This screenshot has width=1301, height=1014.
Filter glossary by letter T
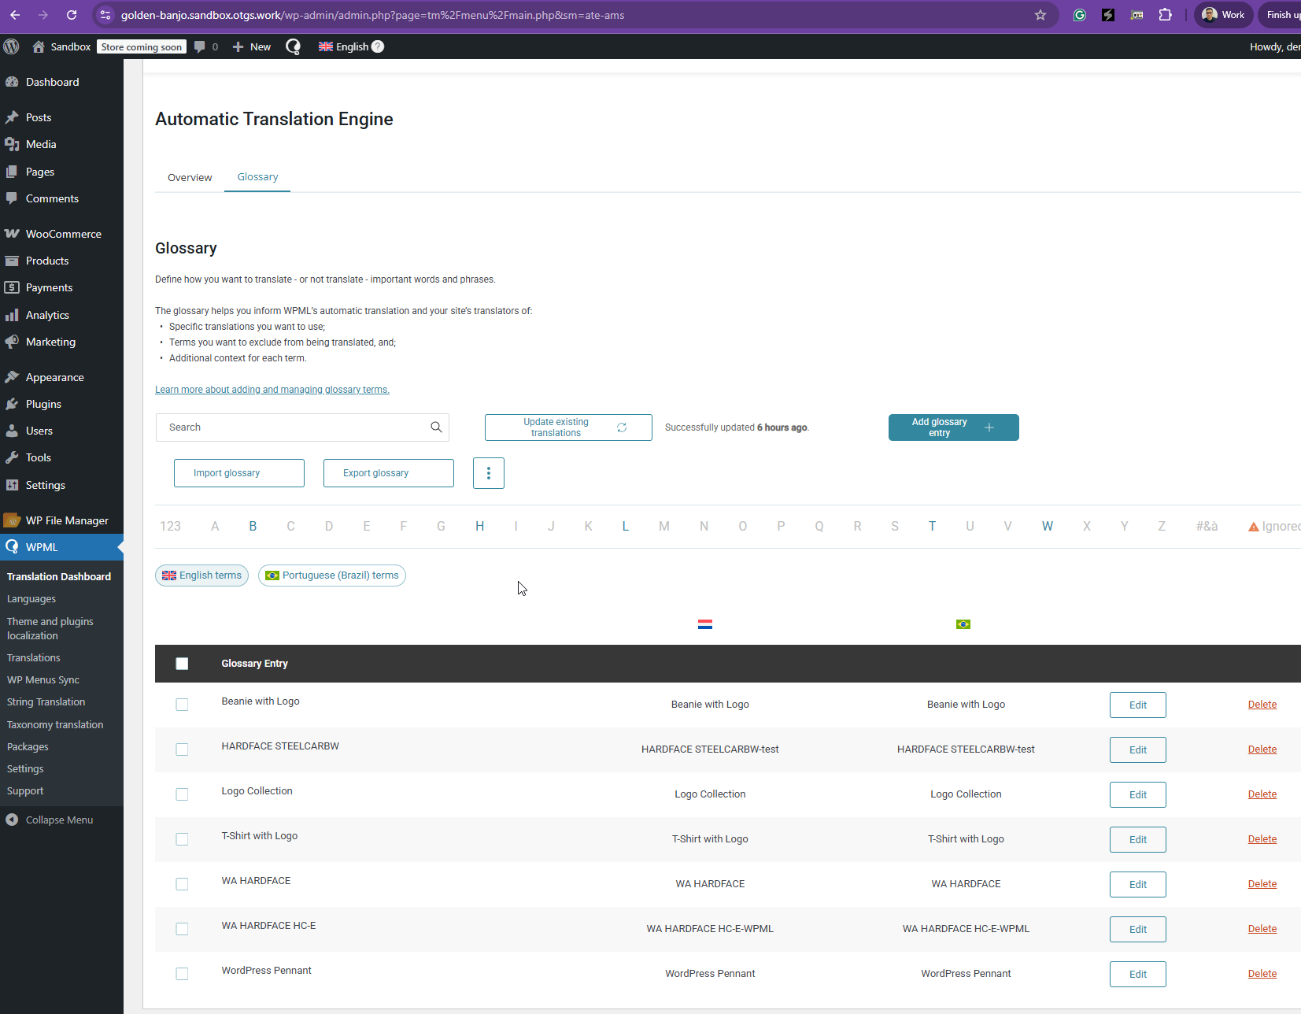click(x=932, y=526)
